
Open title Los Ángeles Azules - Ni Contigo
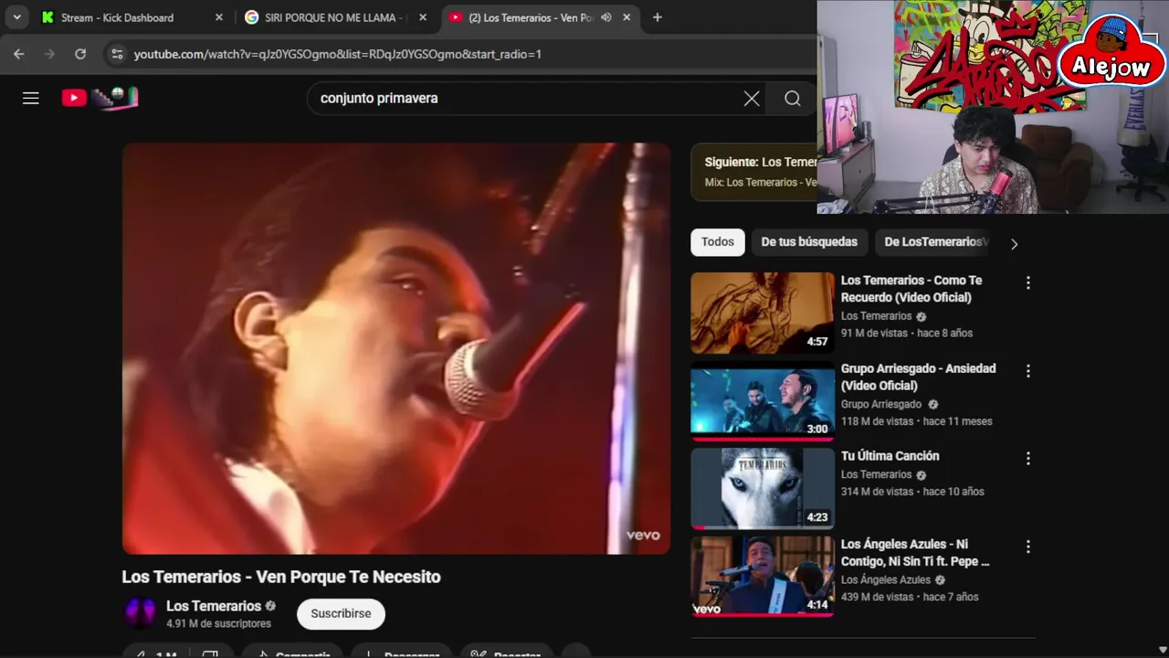pos(915,553)
